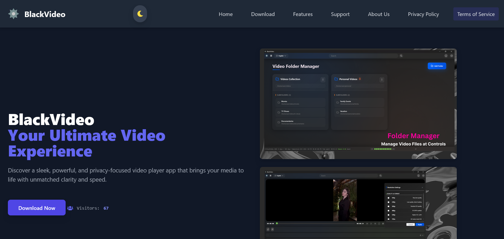Open the About Us nav item
Viewport: 504px width, 239px height.
[379, 14]
